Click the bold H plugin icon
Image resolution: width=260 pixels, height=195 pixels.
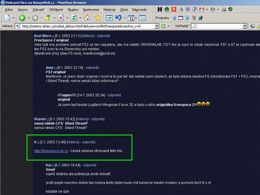click(x=160, y=9)
